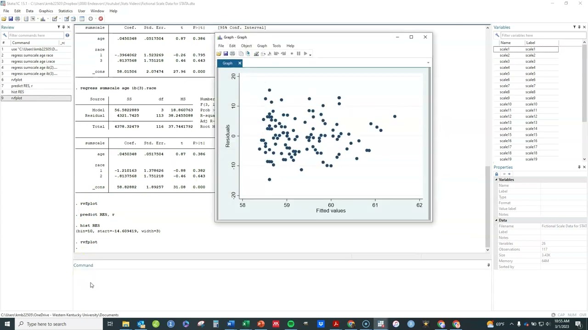
Task: Click the Record dot icon in Graph toolbar
Action: 292,54
